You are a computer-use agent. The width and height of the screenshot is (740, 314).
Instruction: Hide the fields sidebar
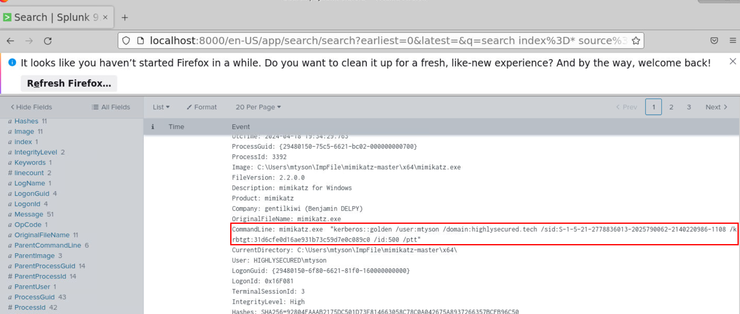[x=31, y=107]
